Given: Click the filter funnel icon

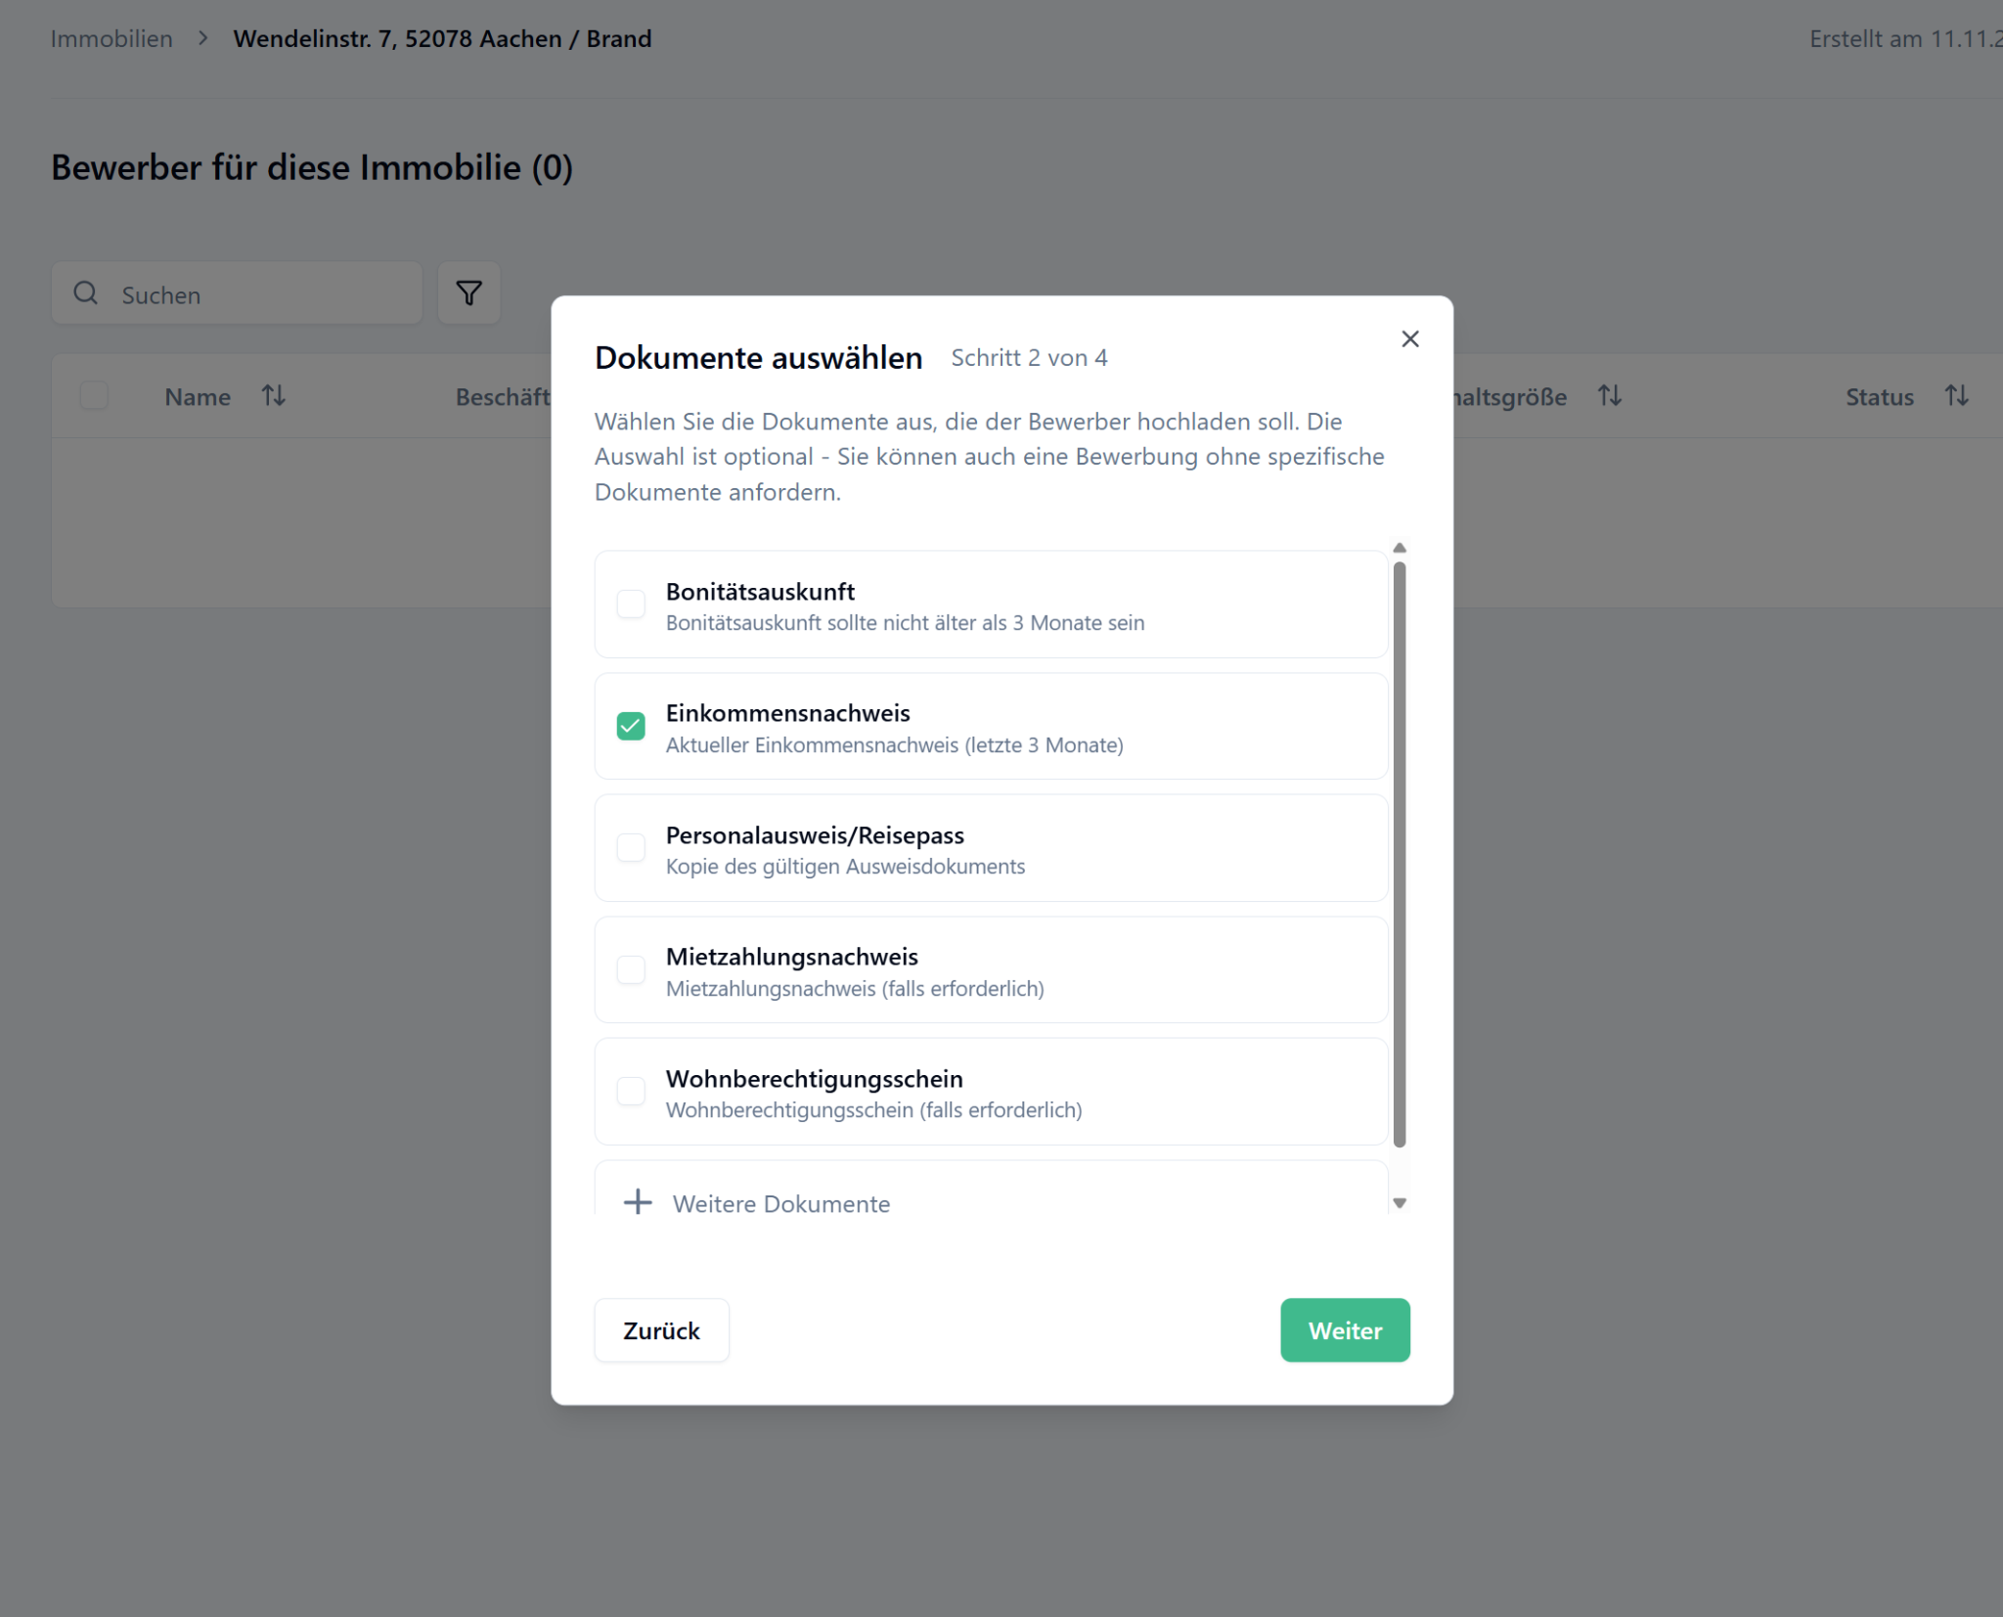Looking at the screenshot, I should (x=468, y=292).
